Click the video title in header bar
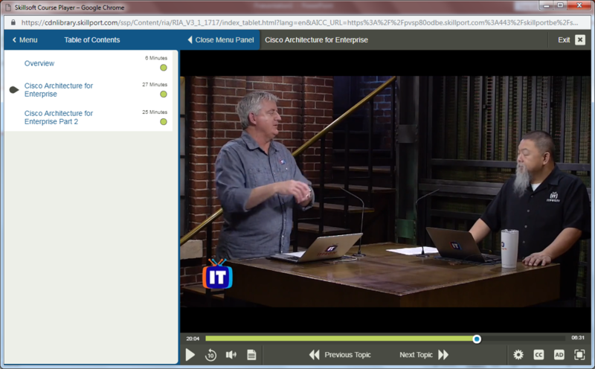This screenshot has height=369, width=595. pyautogui.click(x=317, y=40)
